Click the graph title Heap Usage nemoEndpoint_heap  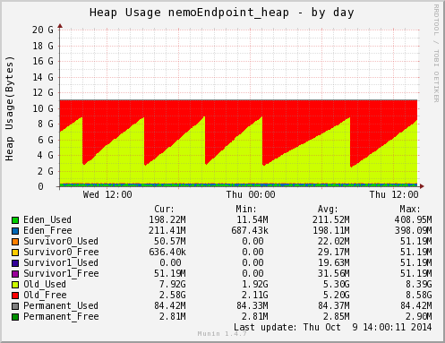click(x=189, y=13)
